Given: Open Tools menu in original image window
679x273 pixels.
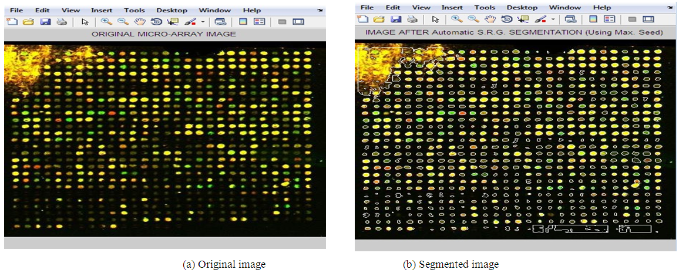Looking at the screenshot, I should [x=133, y=11].
